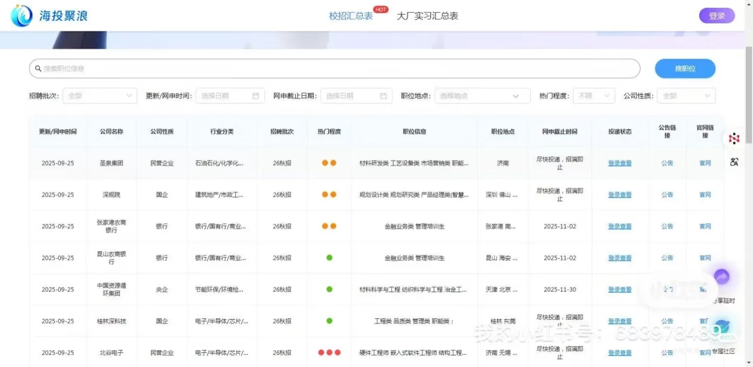The width and height of the screenshot is (753, 367).
Task: Click 2025-11-30 deadline cell
Action: pos(560,290)
